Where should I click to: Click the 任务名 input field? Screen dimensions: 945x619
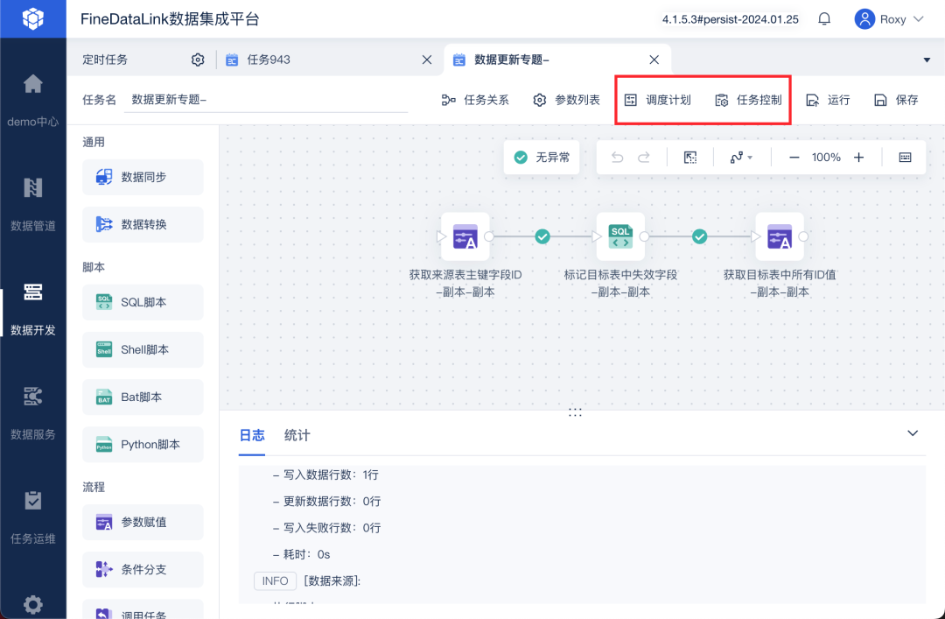click(x=266, y=100)
